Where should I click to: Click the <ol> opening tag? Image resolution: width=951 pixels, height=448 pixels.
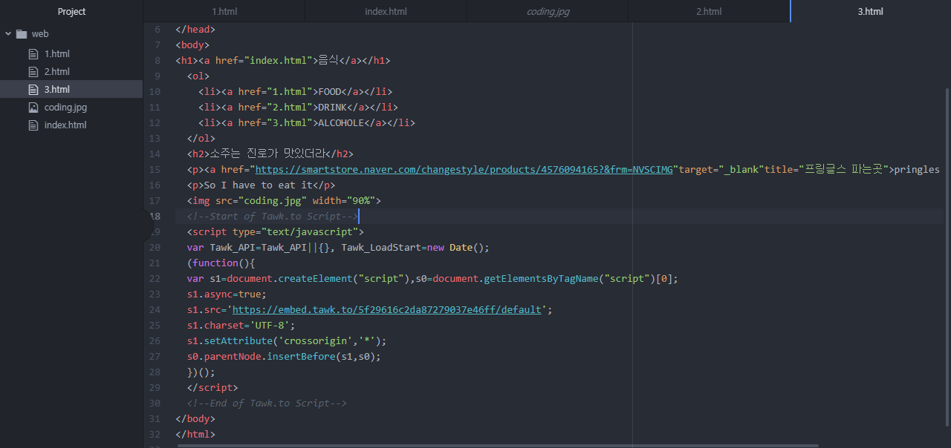198,76
